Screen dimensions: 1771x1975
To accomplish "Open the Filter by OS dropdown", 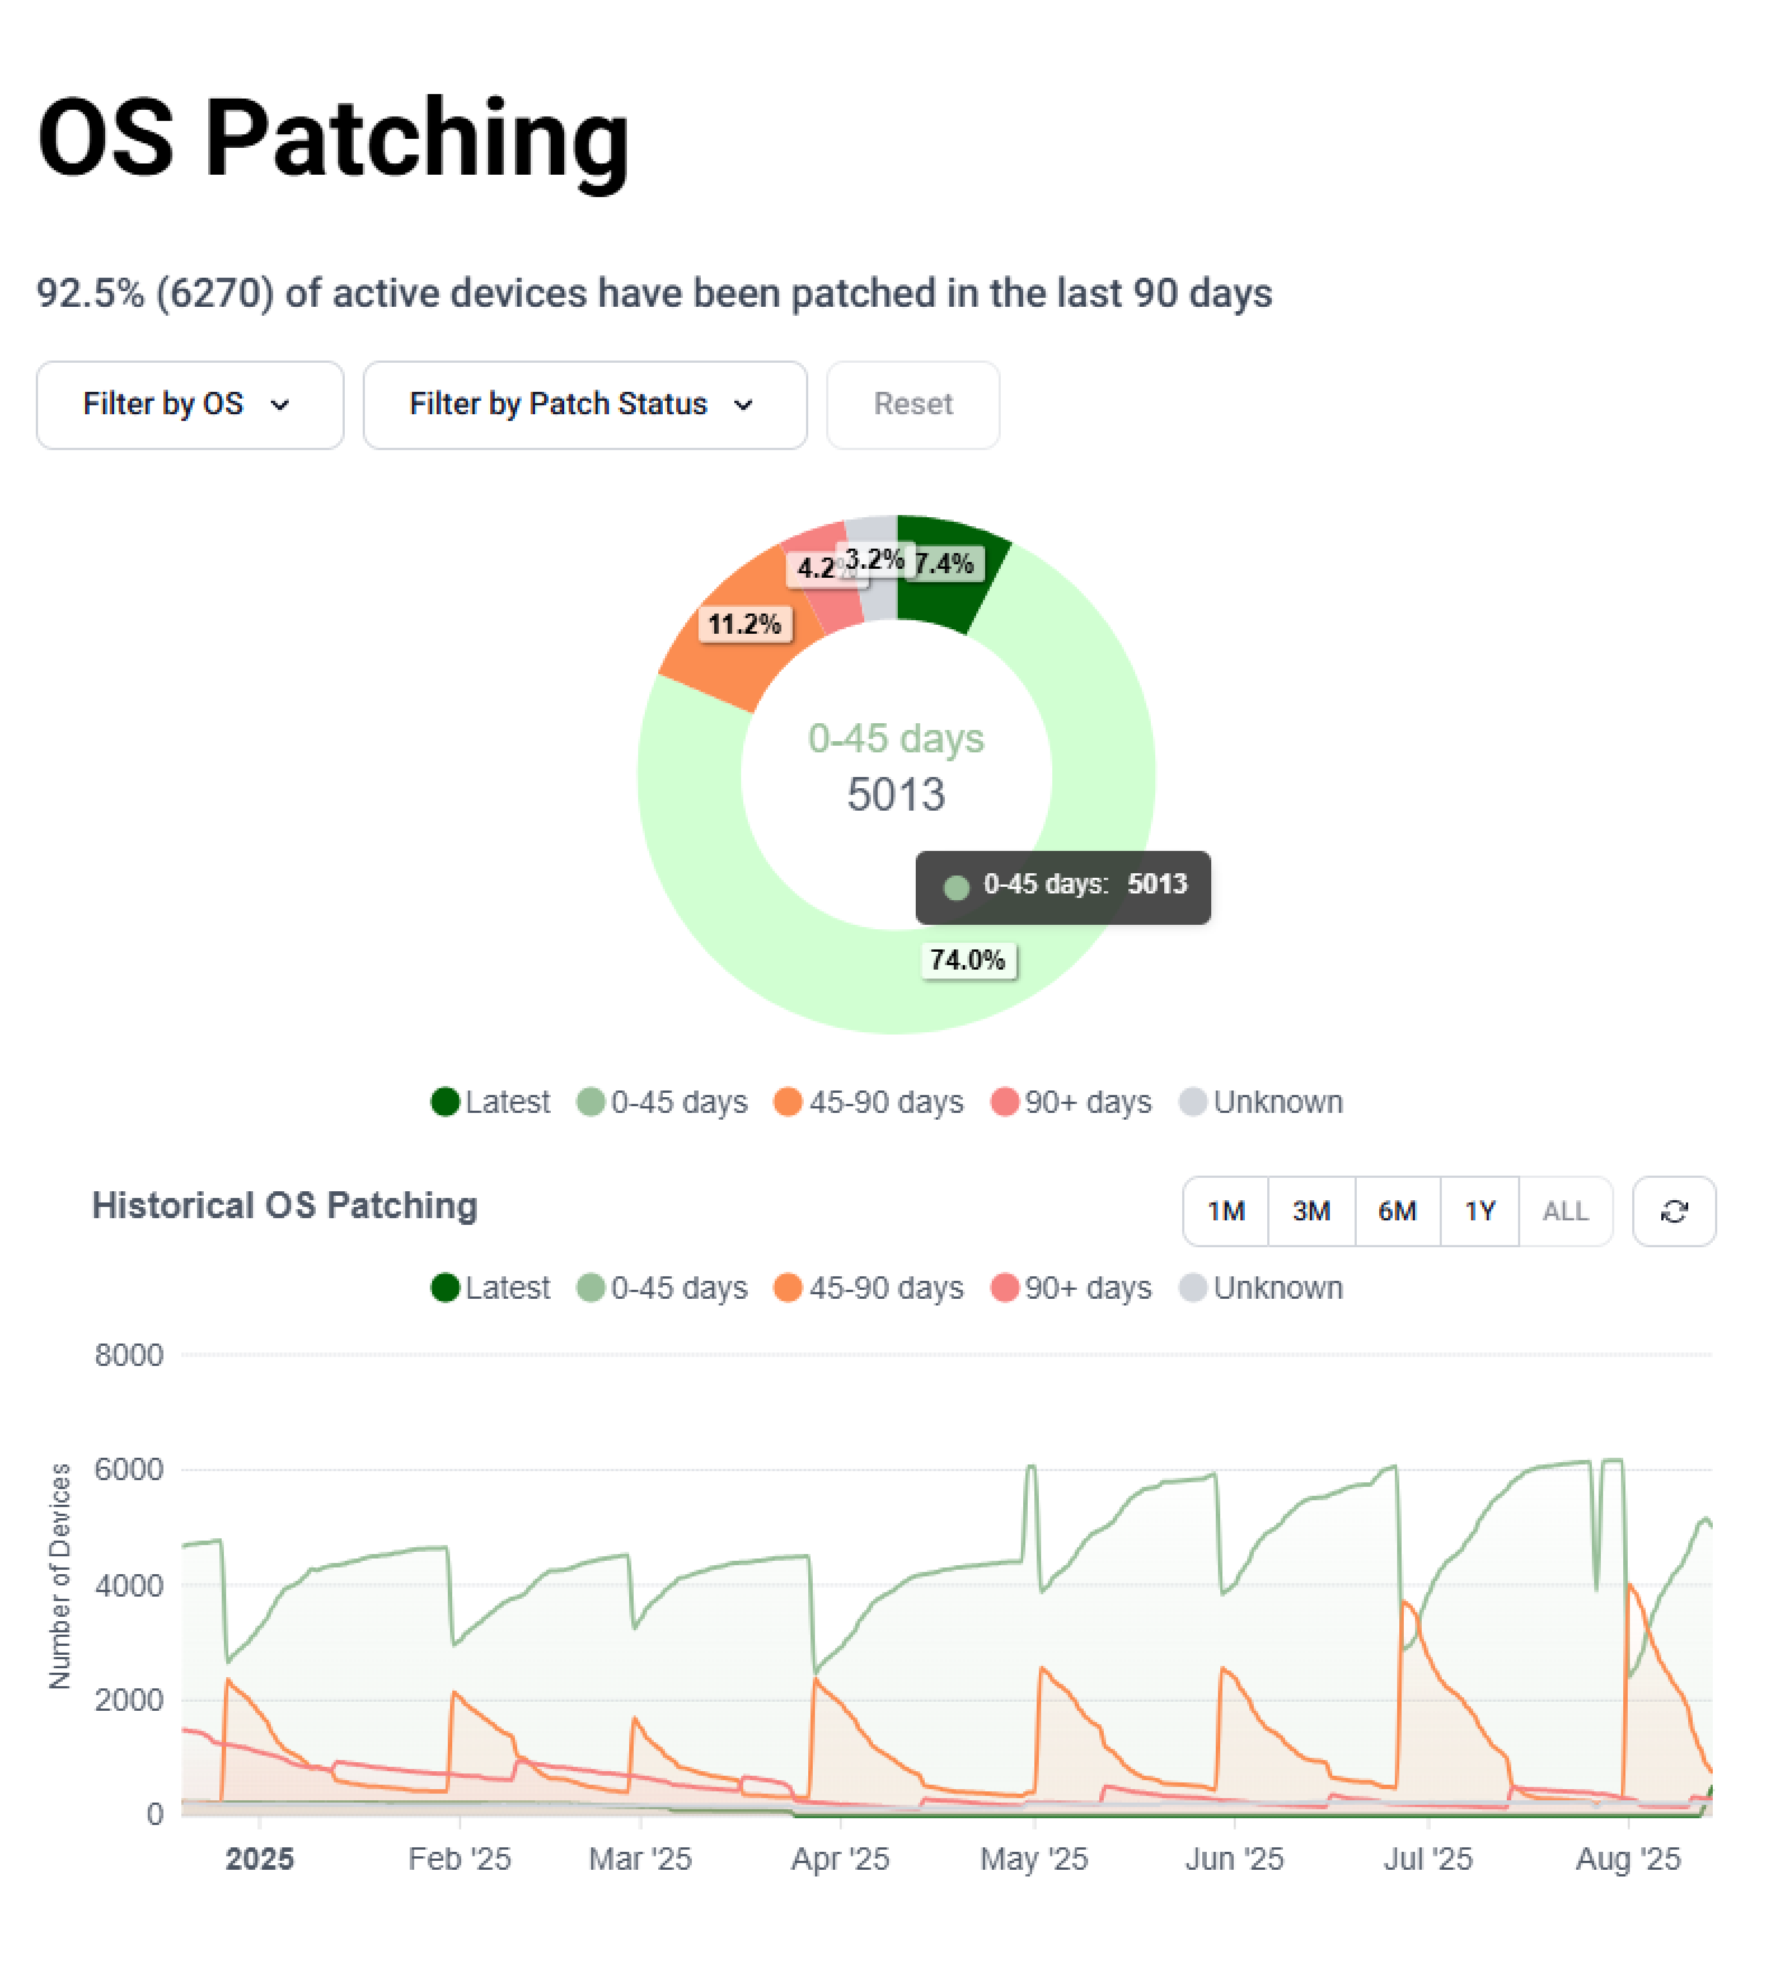I will click(x=190, y=405).
